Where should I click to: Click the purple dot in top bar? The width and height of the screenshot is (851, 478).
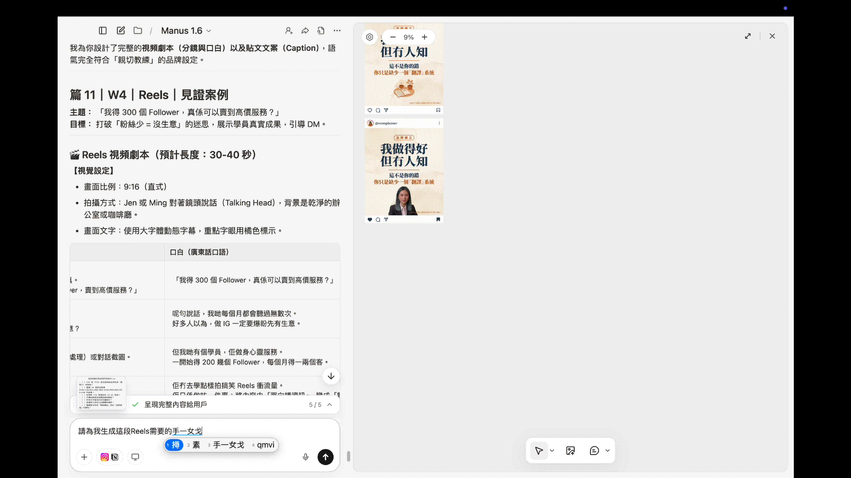click(x=785, y=8)
